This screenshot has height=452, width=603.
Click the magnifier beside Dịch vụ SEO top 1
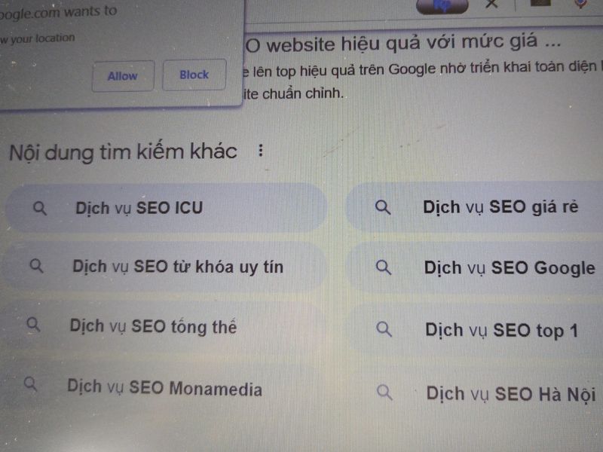pos(384,329)
